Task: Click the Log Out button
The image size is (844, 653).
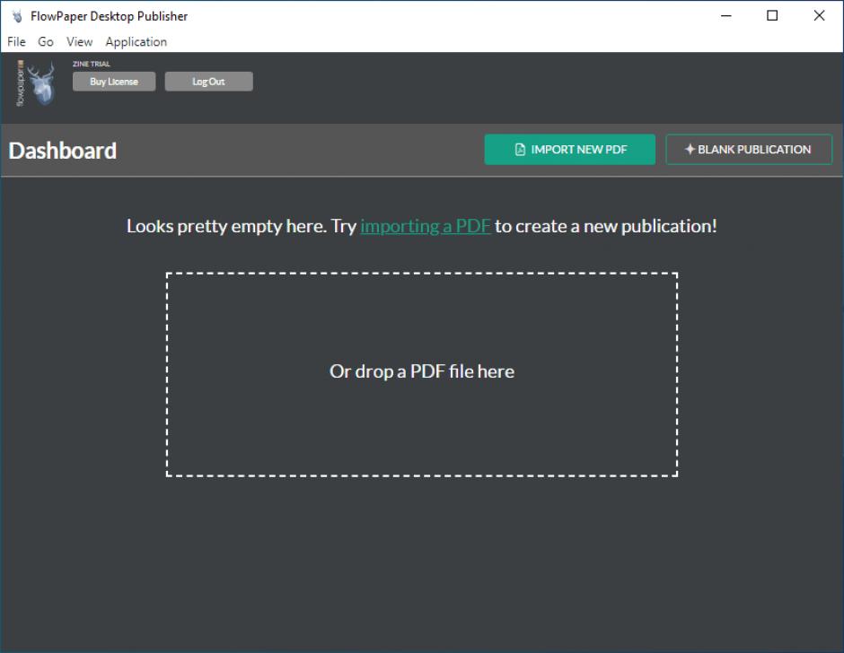Action: tap(208, 82)
